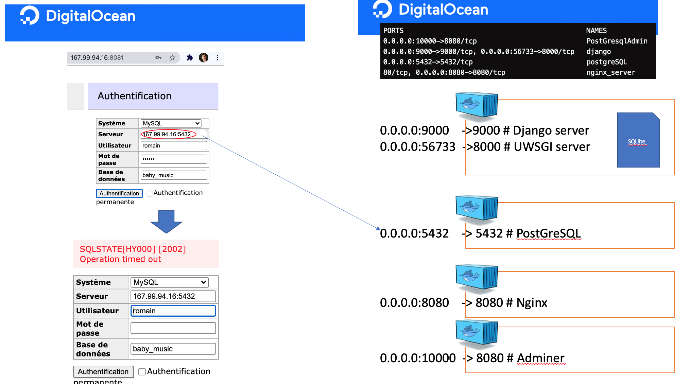The height and width of the screenshot is (384, 690).
Task: Click the SQLite file icon
Action: coord(638,140)
